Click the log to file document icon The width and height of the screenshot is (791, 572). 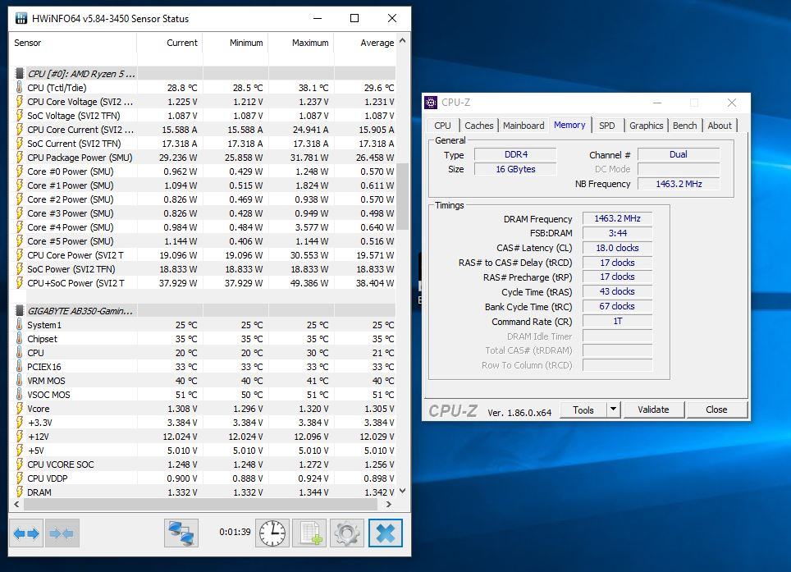point(309,533)
